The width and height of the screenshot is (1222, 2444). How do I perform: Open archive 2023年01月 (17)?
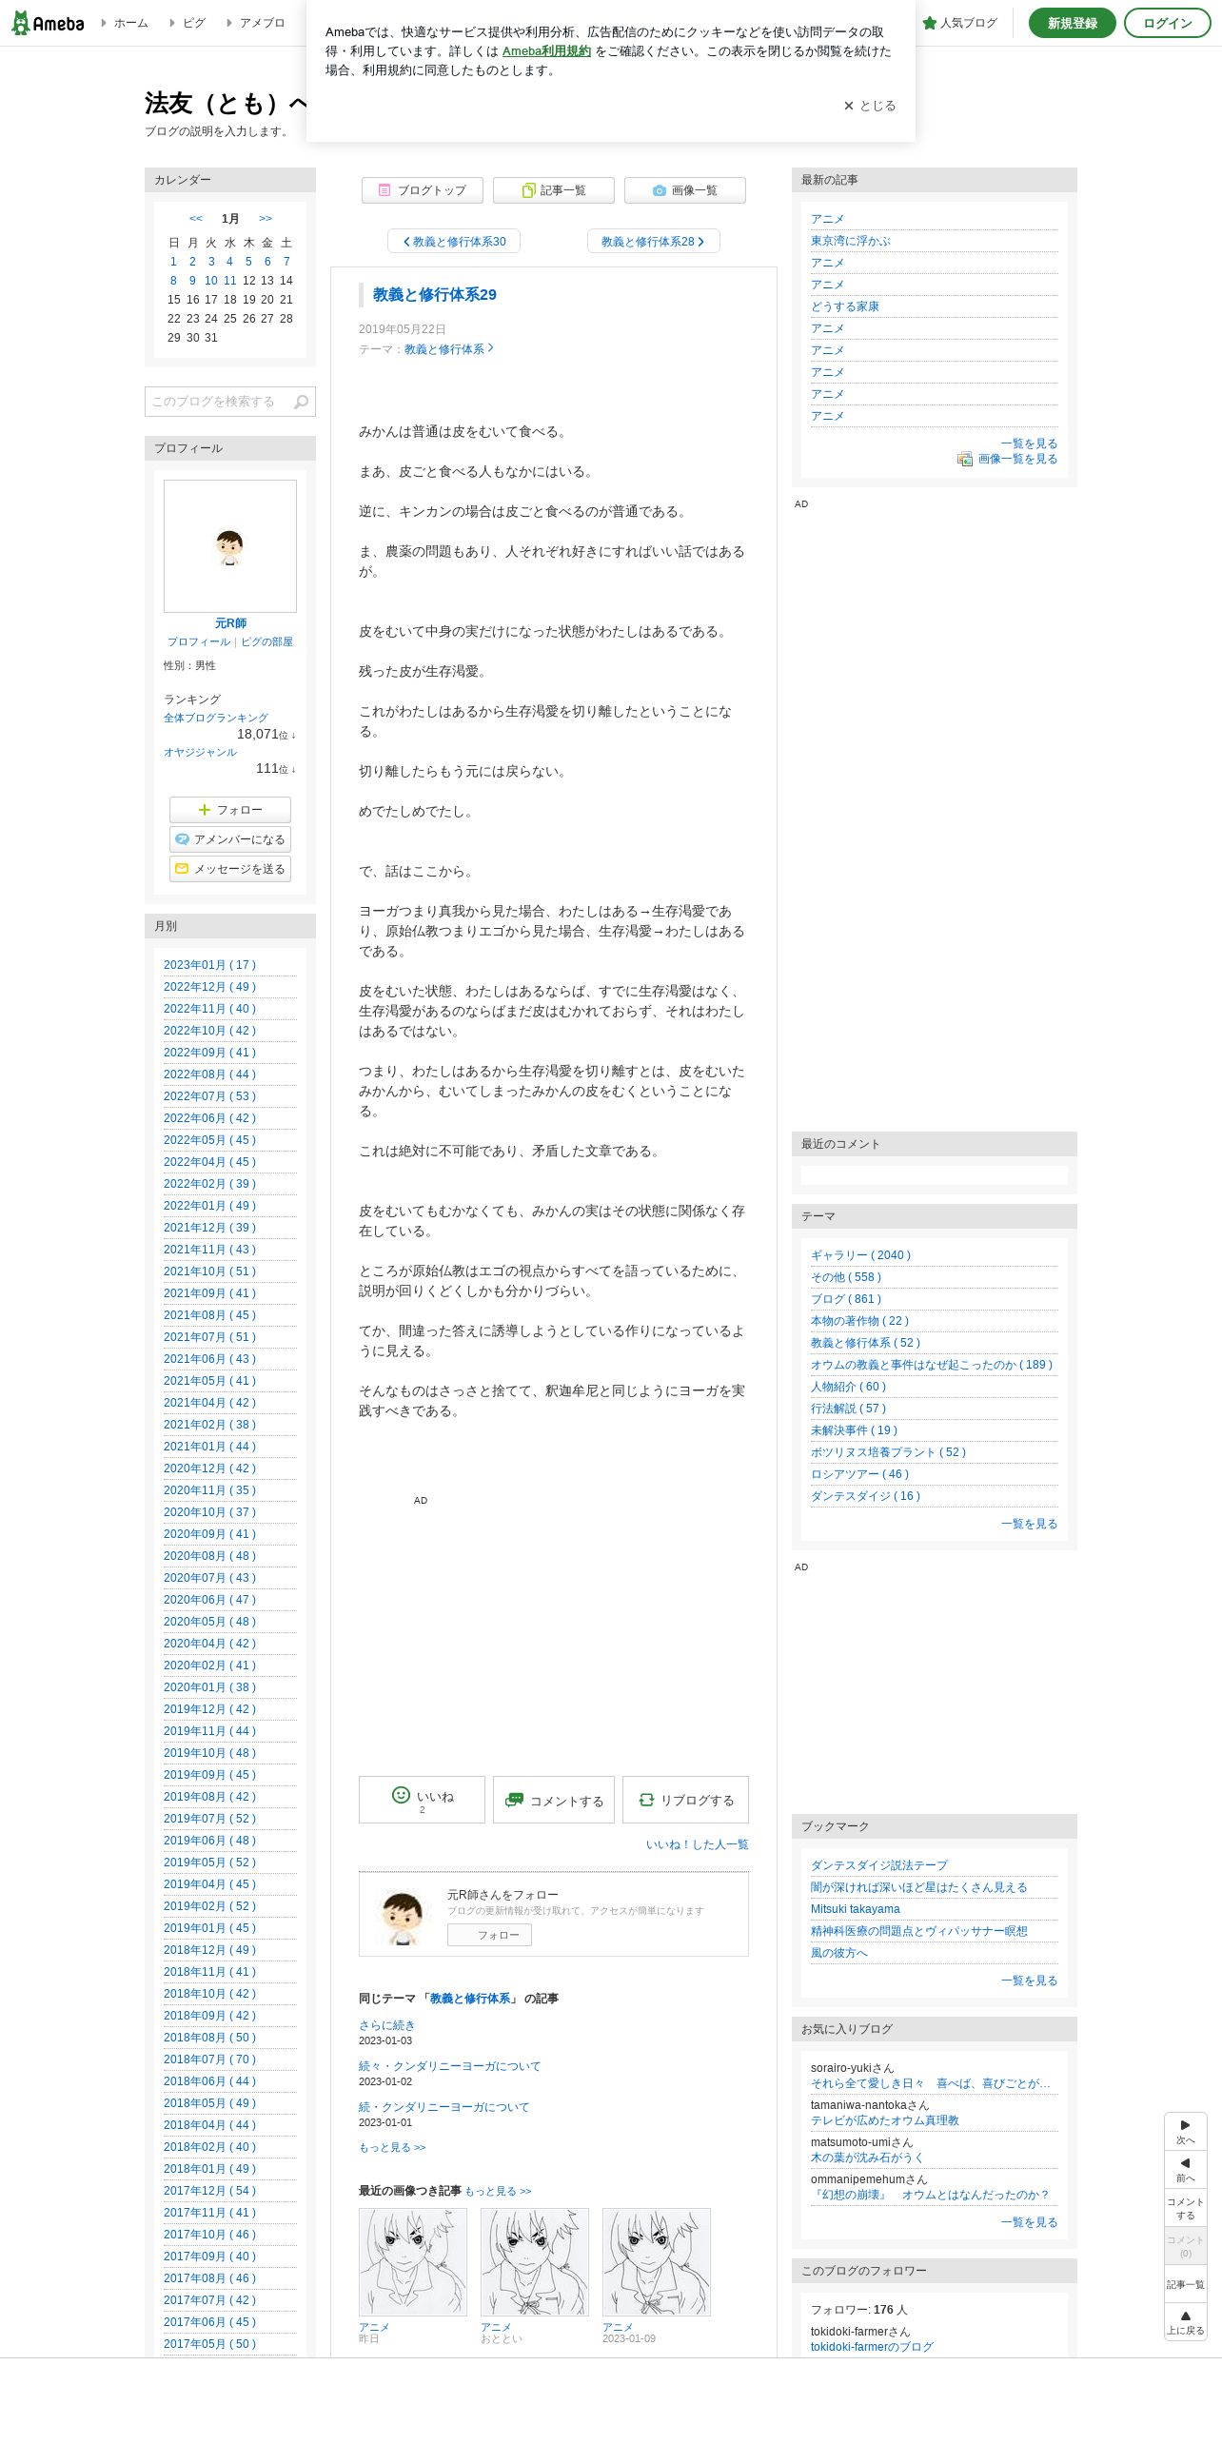pyautogui.click(x=209, y=965)
